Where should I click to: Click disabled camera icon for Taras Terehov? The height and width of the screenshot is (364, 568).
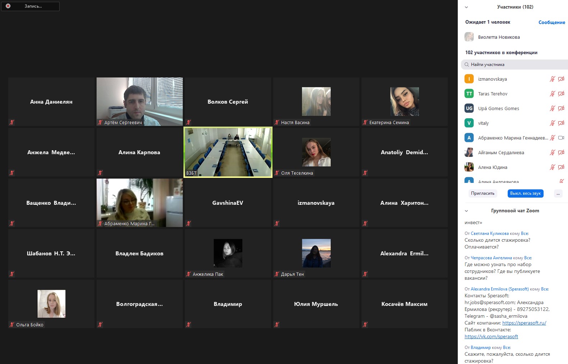tap(561, 94)
